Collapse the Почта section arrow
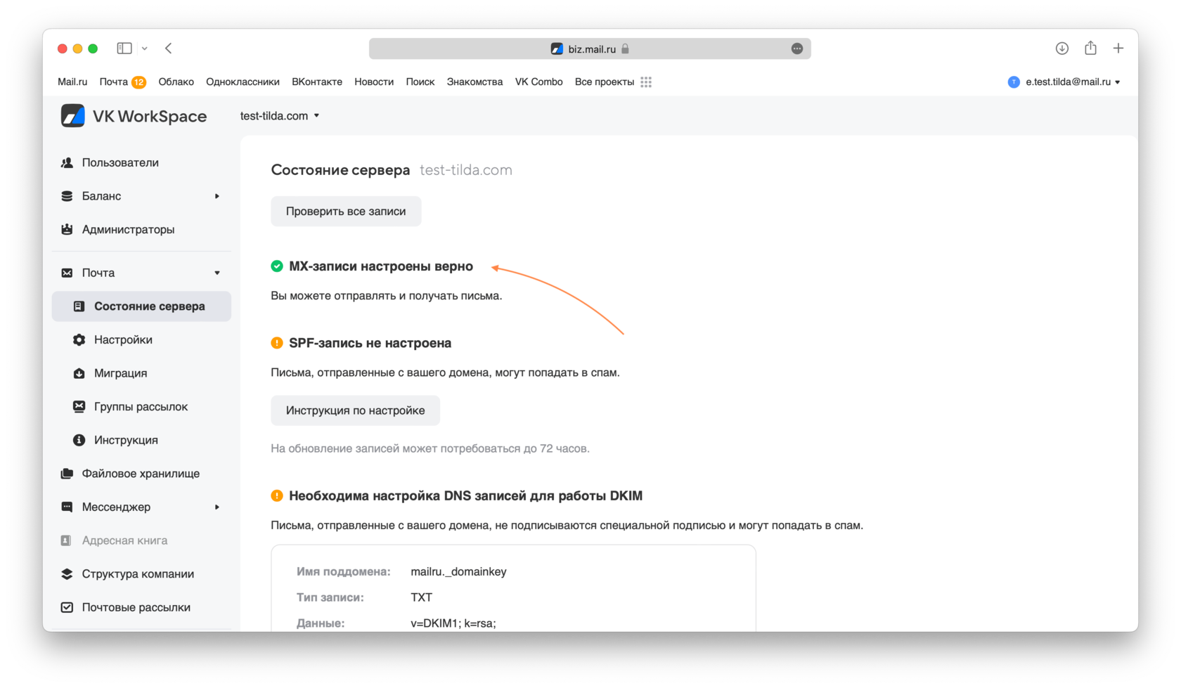Viewport: 1181px width, 688px height. 217,273
